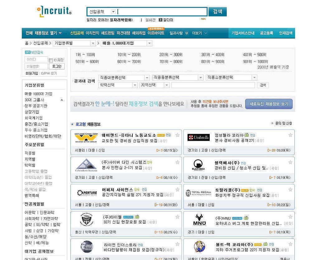Focus the 결과내 검색 keyword field

(x=213, y=85)
